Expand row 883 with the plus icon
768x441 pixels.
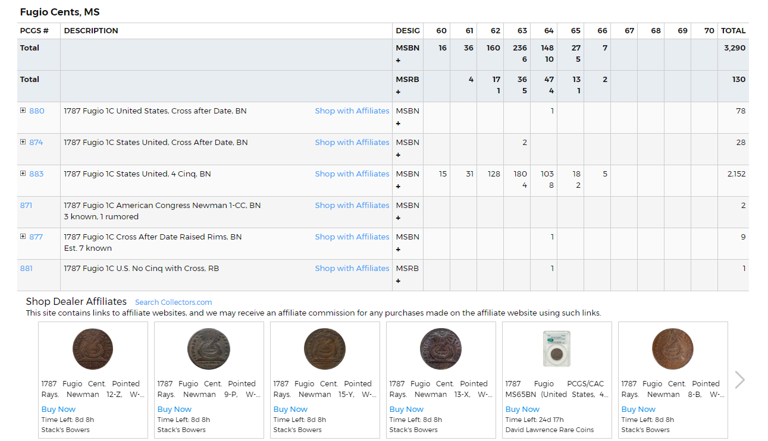23,174
